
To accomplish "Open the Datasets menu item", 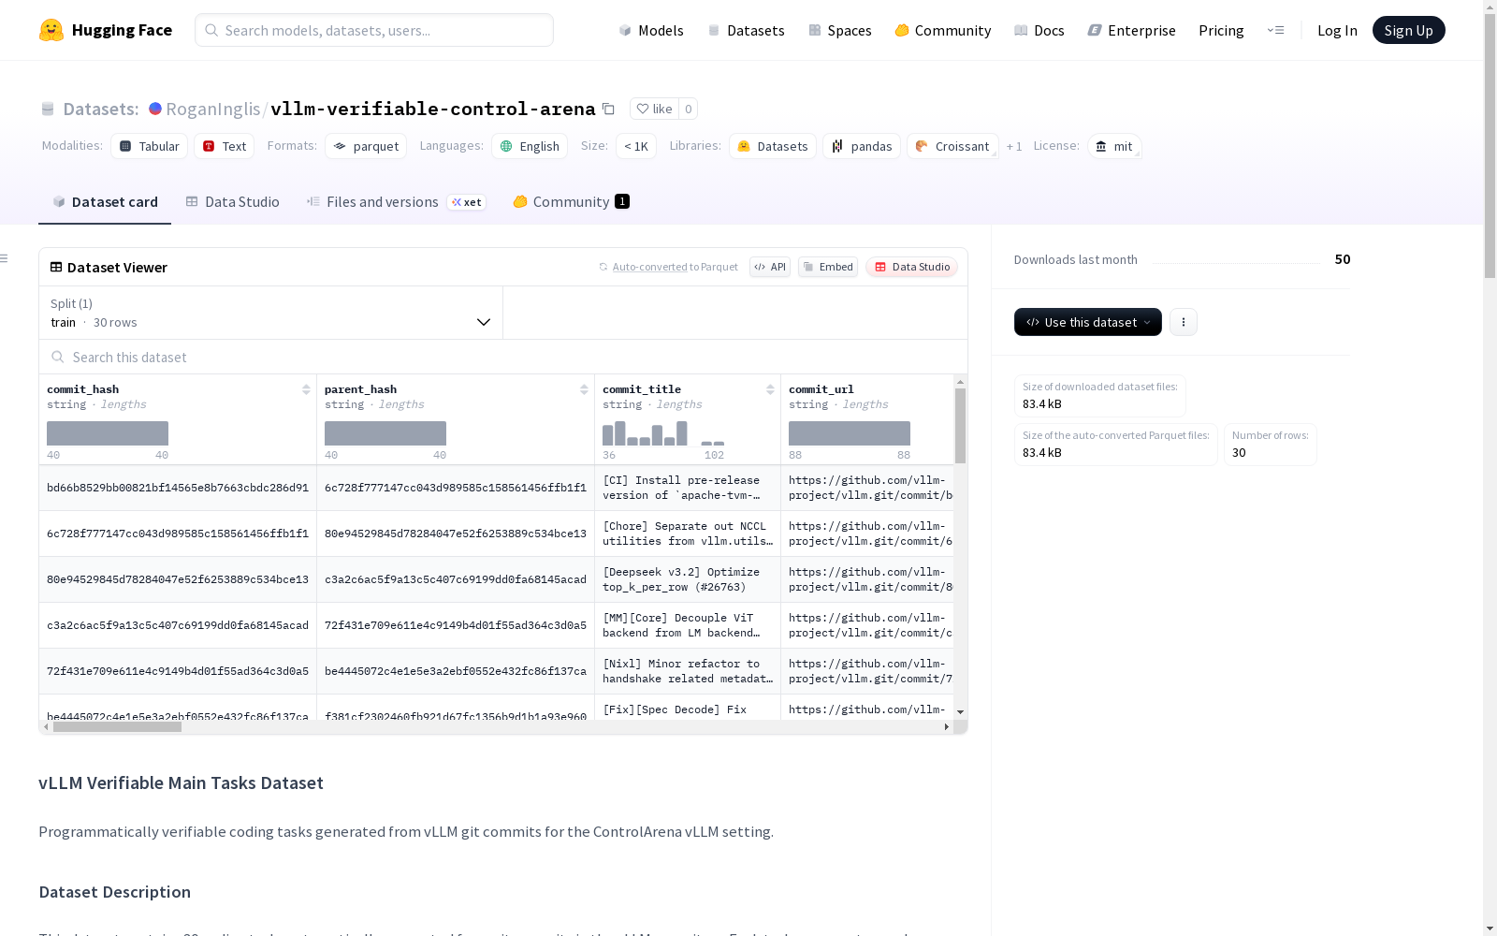I will point(747,30).
